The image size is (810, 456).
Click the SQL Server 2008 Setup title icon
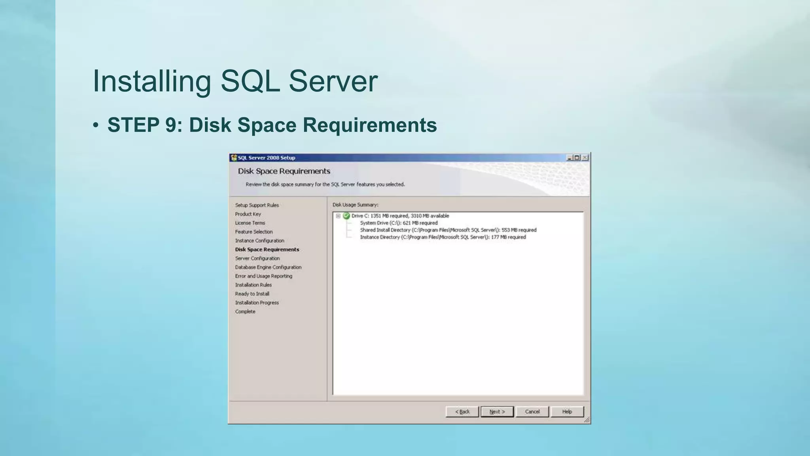[233, 158]
